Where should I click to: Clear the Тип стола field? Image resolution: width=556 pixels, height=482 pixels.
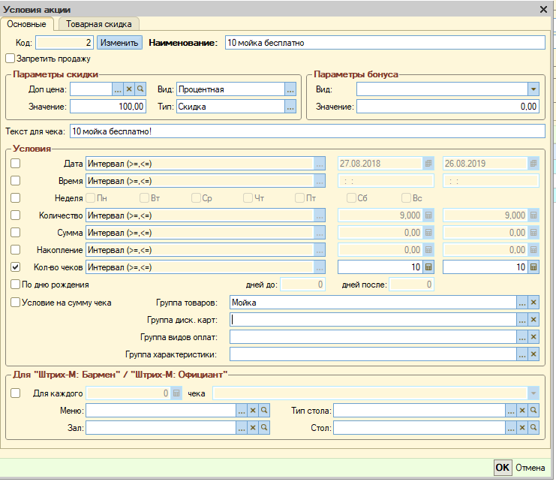[522, 411]
